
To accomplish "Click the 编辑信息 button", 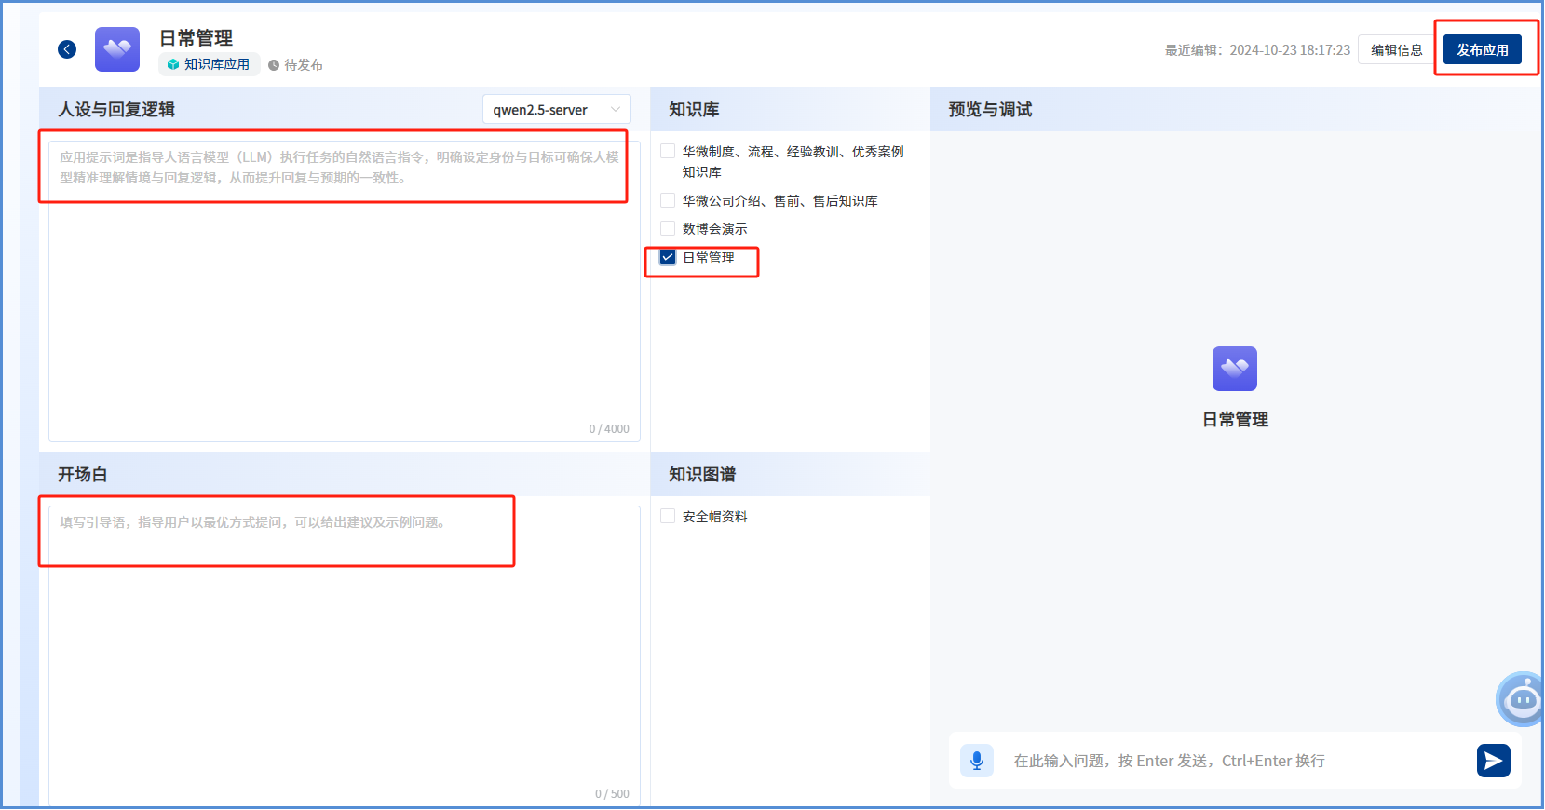I will (1396, 50).
